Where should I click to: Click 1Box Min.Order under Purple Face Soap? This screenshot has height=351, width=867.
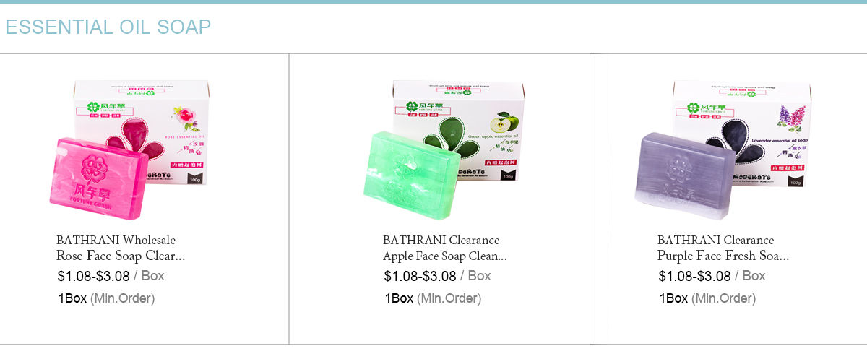[707, 298]
